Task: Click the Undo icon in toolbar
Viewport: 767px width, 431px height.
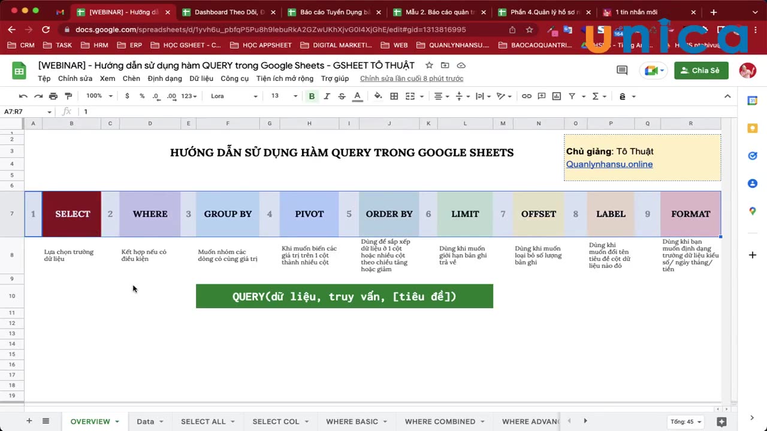Action: (23, 96)
